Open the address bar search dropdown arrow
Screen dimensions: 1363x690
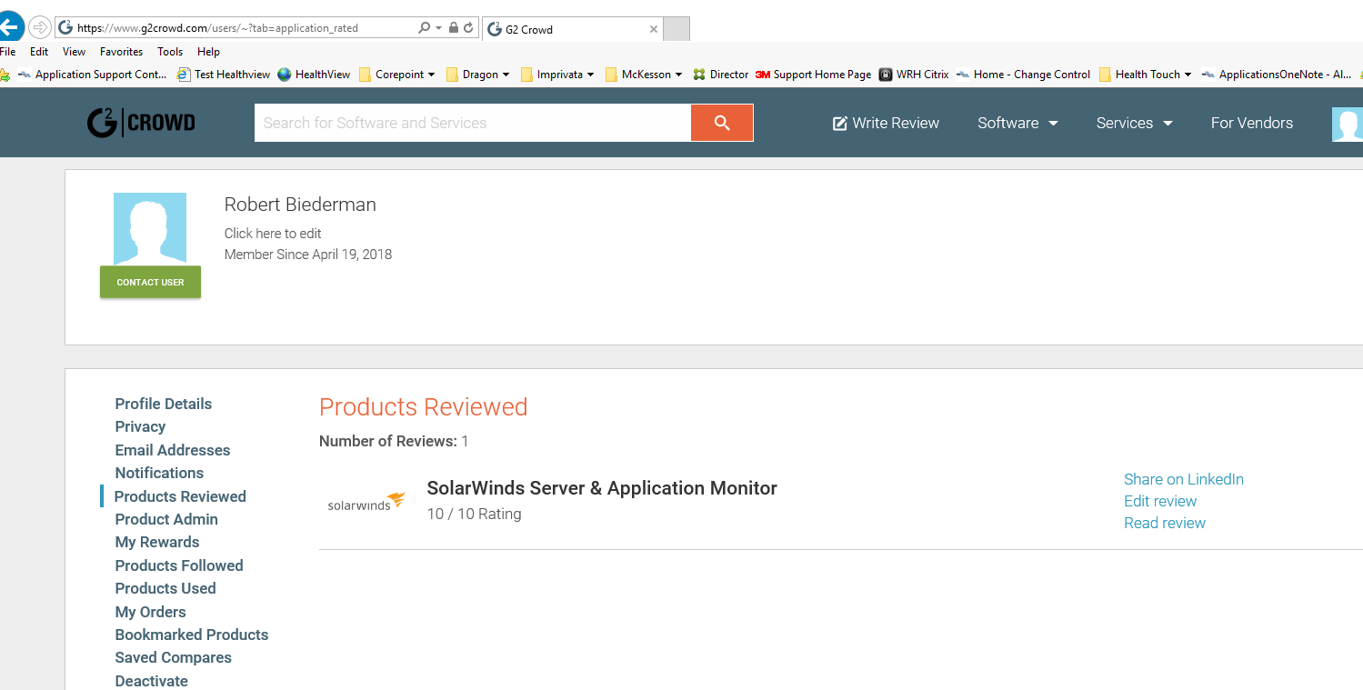[x=439, y=28]
